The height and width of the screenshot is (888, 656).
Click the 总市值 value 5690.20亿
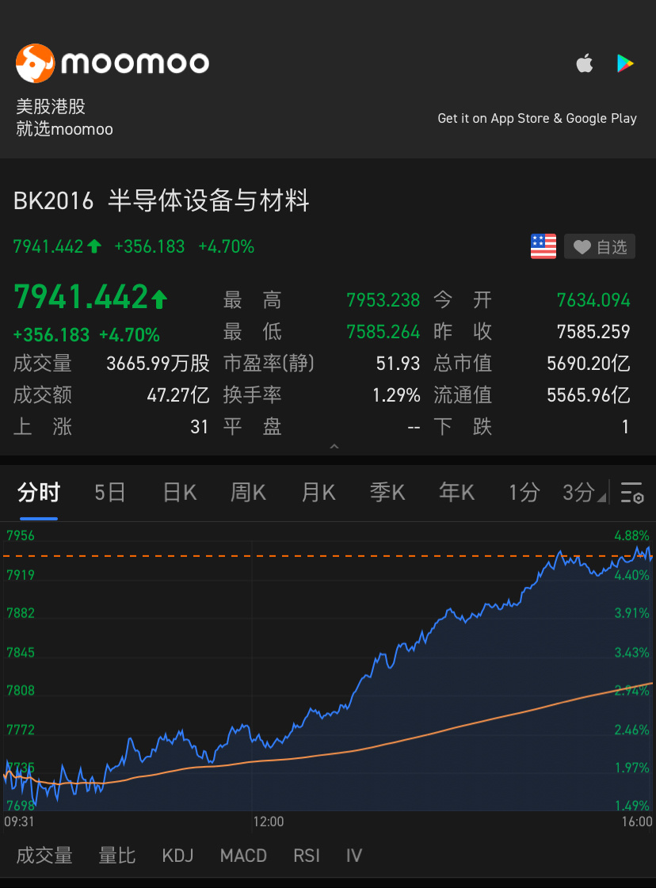click(589, 364)
